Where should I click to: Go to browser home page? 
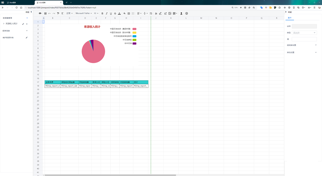pyautogui.click(x=21, y=8)
